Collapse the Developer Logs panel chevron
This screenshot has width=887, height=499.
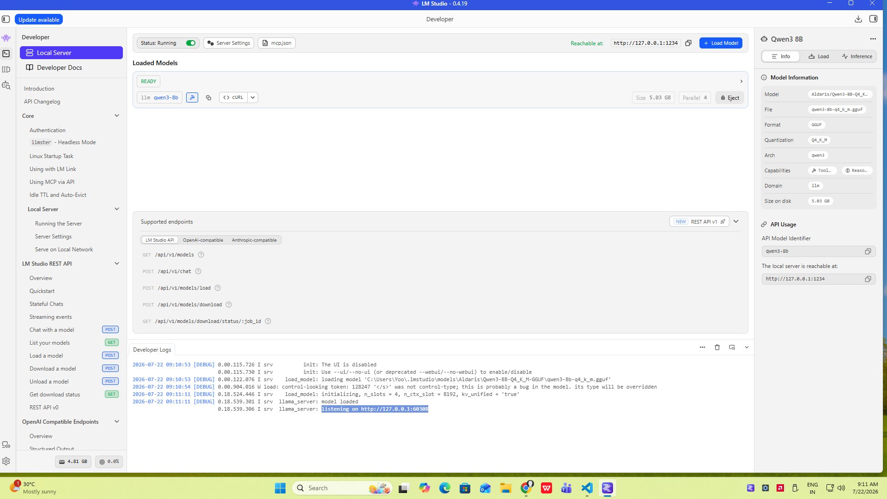tap(747, 347)
